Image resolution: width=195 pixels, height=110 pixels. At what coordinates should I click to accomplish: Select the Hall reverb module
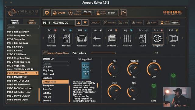pos(173,38)
